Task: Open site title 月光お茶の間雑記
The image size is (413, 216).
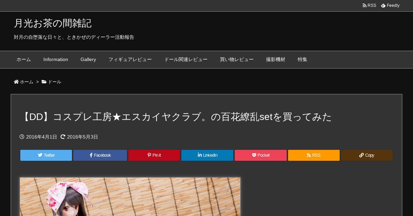Action: [53, 23]
